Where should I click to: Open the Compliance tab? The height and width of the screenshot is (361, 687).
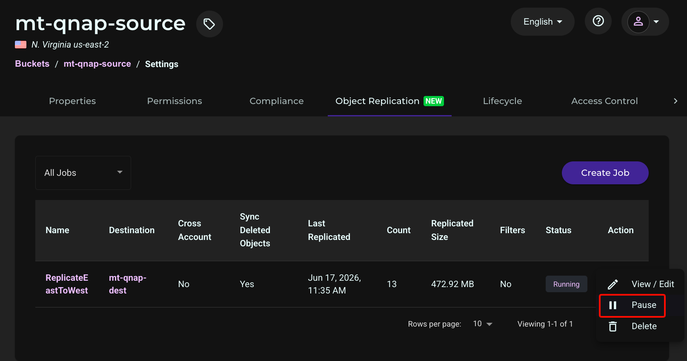277,101
